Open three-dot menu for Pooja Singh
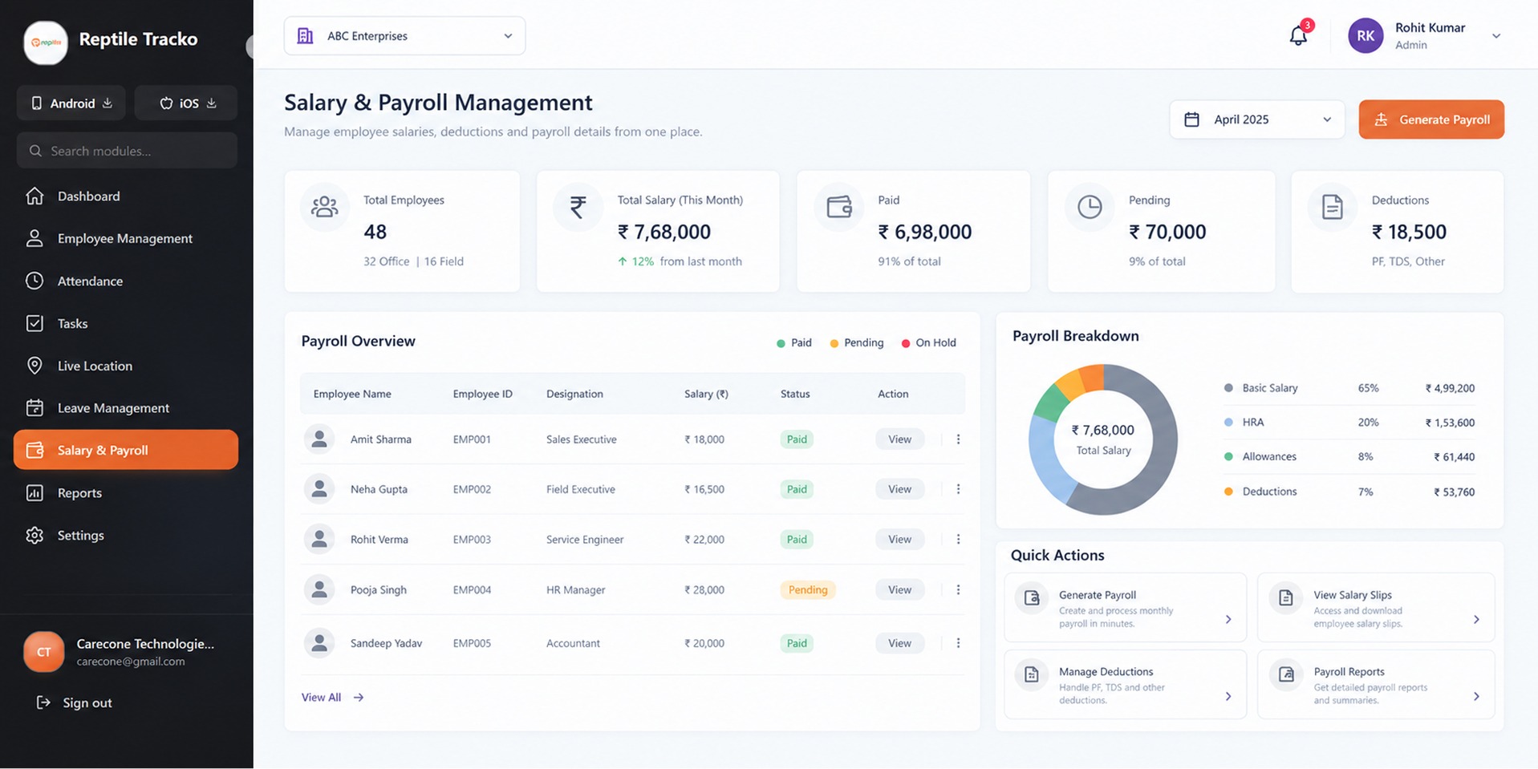1538x769 pixels. [x=958, y=590]
